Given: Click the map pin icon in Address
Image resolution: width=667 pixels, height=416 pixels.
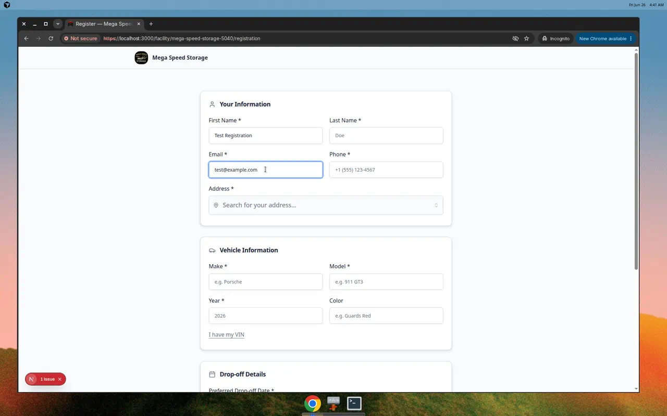Looking at the screenshot, I should tap(216, 205).
